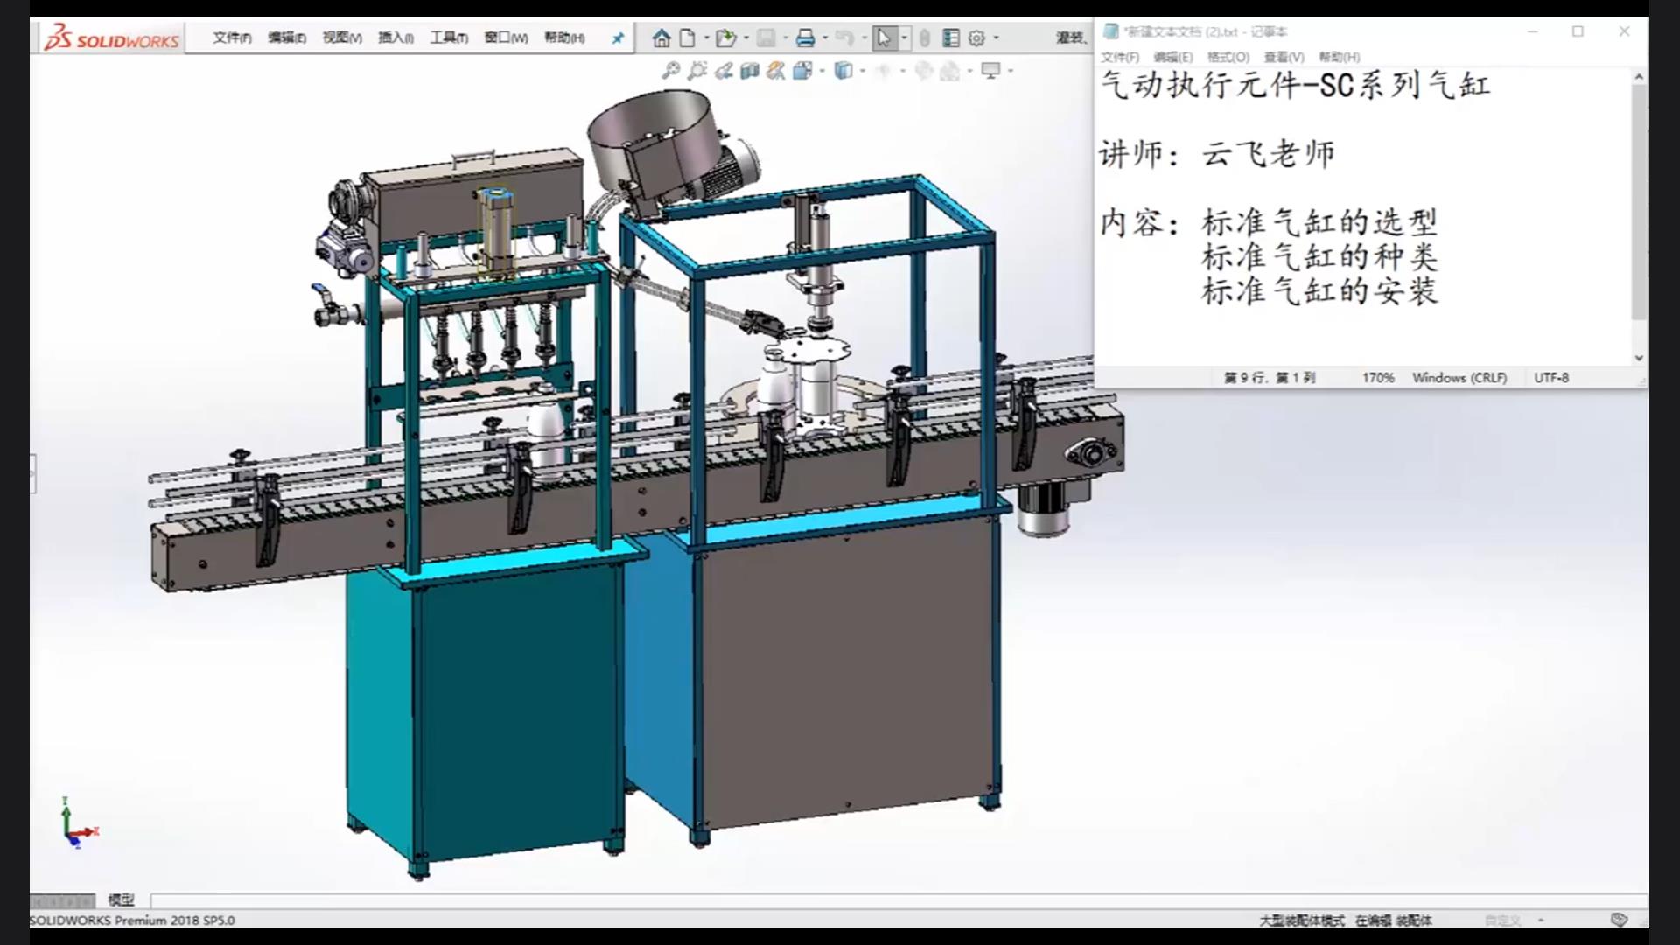Open SolidWorks 文件(F) menu
Image resolution: width=1680 pixels, height=945 pixels.
(x=232, y=38)
